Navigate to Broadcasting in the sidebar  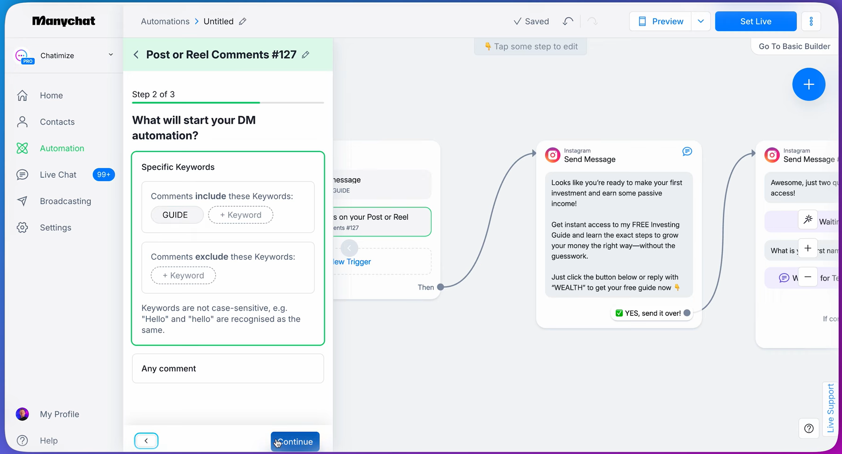tap(65, 201)
